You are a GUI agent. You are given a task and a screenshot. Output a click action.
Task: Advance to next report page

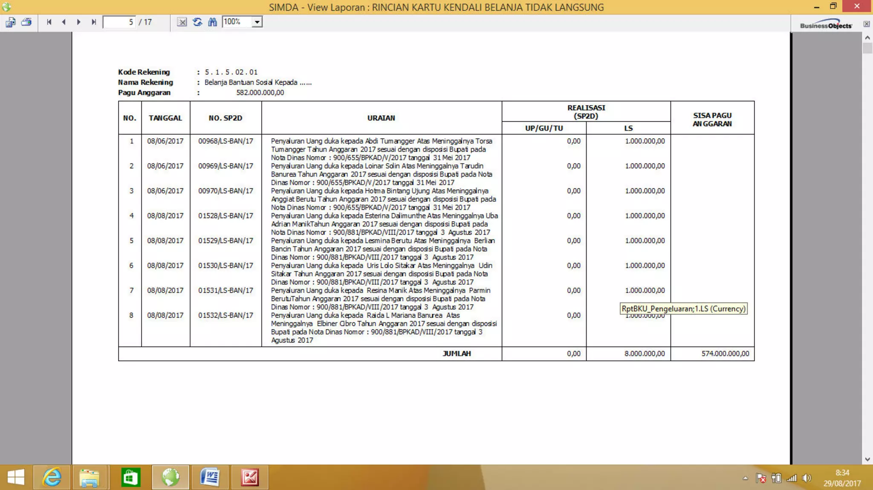[x=78, y=22]
